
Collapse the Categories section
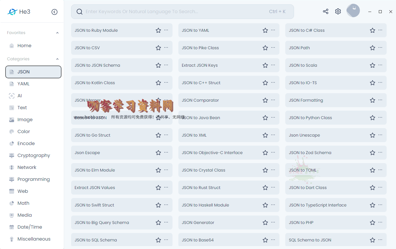tap(57, 59)
